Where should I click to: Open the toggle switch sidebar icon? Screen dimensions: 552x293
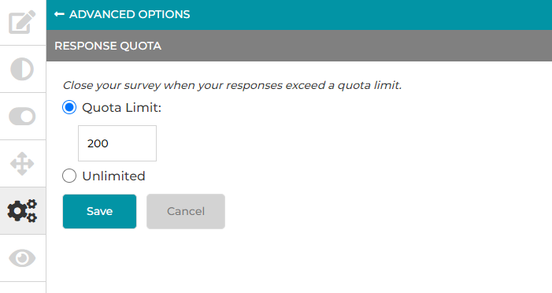click(x=22, y=117)
